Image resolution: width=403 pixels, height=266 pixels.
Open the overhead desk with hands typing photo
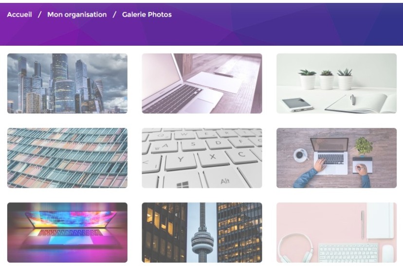(x=336, y=158)
